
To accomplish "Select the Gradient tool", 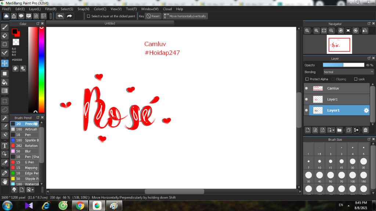I will (x=4, y=91).
